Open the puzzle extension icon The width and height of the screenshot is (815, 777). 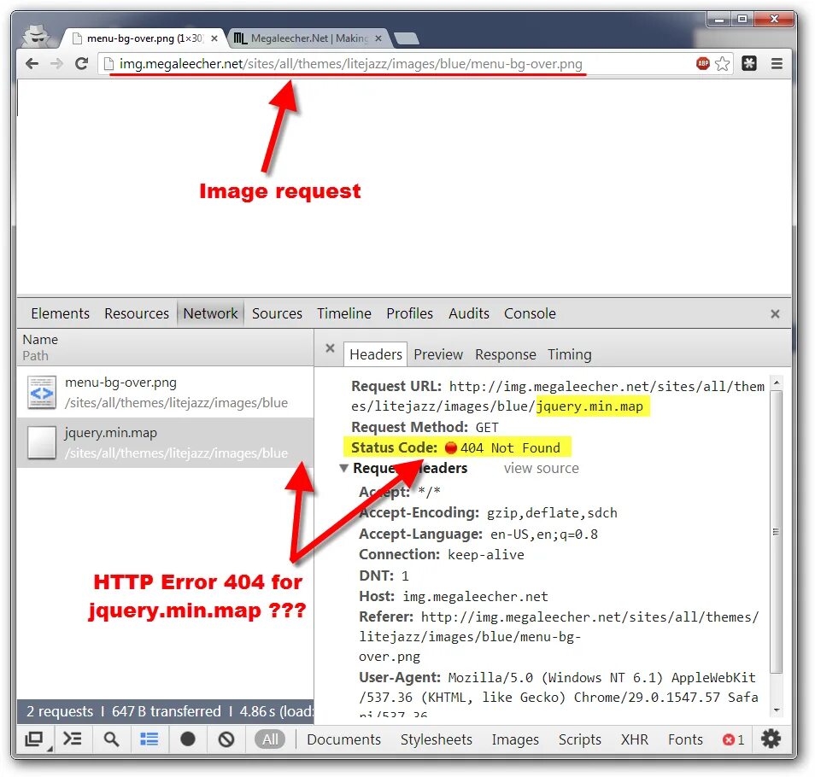point(749,63)
